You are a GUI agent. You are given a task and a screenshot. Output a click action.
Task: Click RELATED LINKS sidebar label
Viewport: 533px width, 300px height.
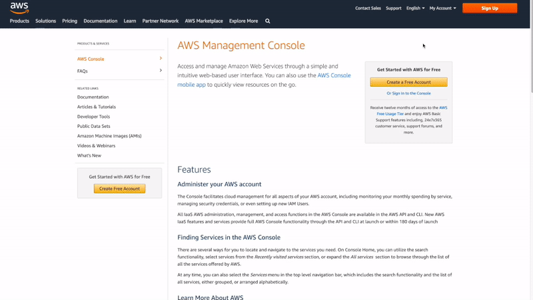tap(88, 88)
